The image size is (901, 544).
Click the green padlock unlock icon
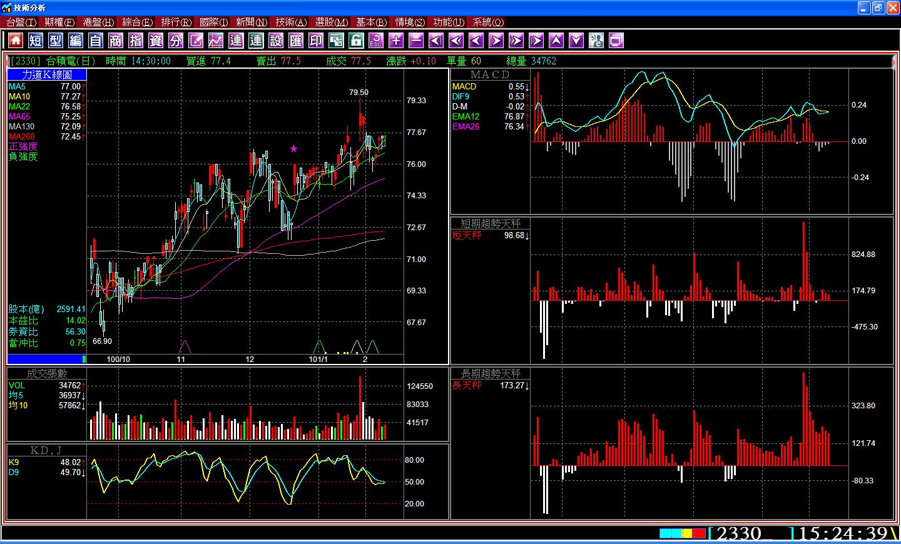356,41
